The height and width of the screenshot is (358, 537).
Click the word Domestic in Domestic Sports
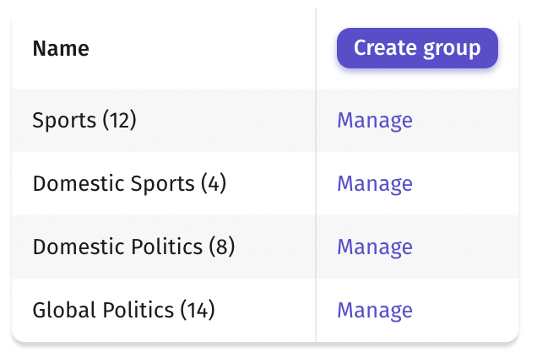(79, 183)
